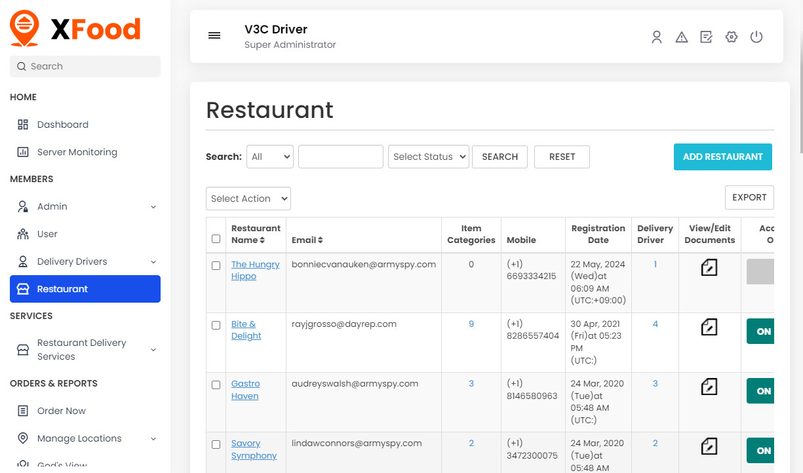Check the box for Bite & Delight
This screenshot has width=803, height=473.
click(x=216, y=325)
